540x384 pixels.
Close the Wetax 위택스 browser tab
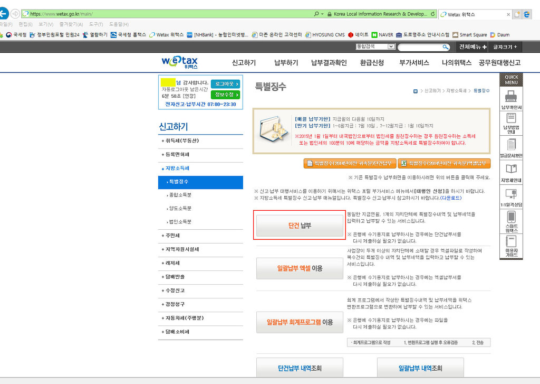[x=508, y=14]
